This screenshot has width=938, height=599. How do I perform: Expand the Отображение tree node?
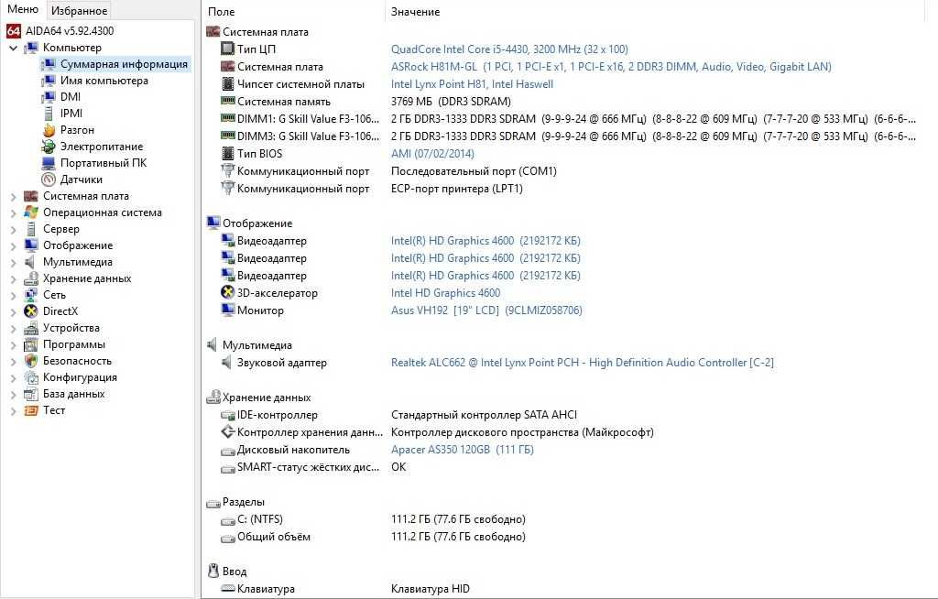[13, 246]
